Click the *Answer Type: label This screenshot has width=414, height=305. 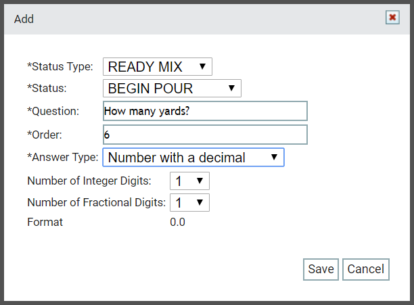(63, 158)
